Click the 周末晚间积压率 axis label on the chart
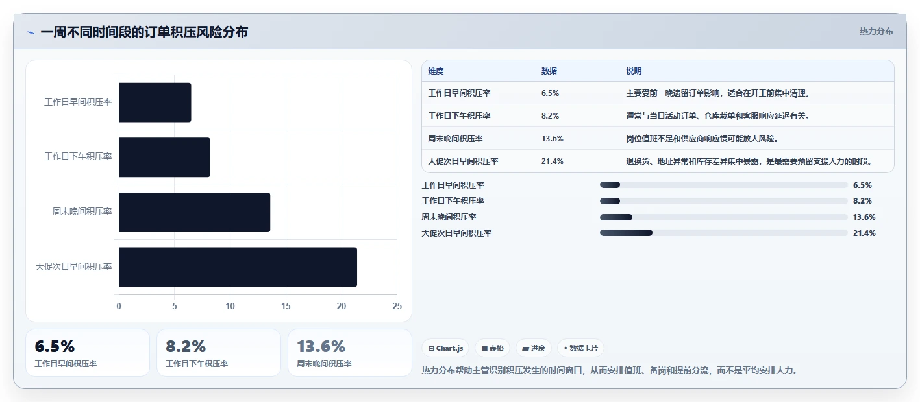Viewport: 920px width, 402px height. click(82, 212)
